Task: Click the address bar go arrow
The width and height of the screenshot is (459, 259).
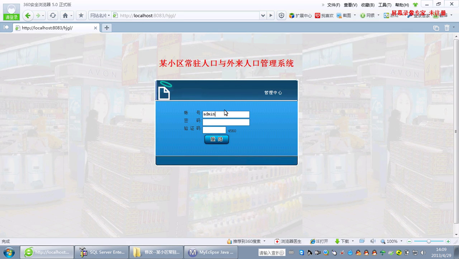Action: pyautogui.click(x=271, y=15)
